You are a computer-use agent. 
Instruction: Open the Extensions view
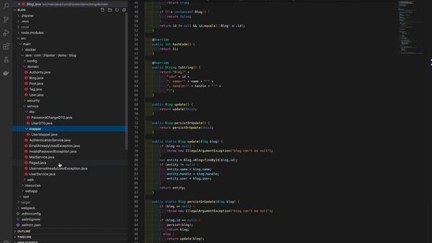click(x=6, y=47)
